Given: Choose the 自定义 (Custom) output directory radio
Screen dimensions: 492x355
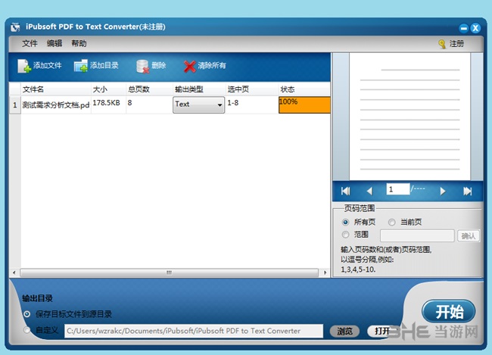Looking at the screenshot, I should pyautogui.click(x=27, y=330).
